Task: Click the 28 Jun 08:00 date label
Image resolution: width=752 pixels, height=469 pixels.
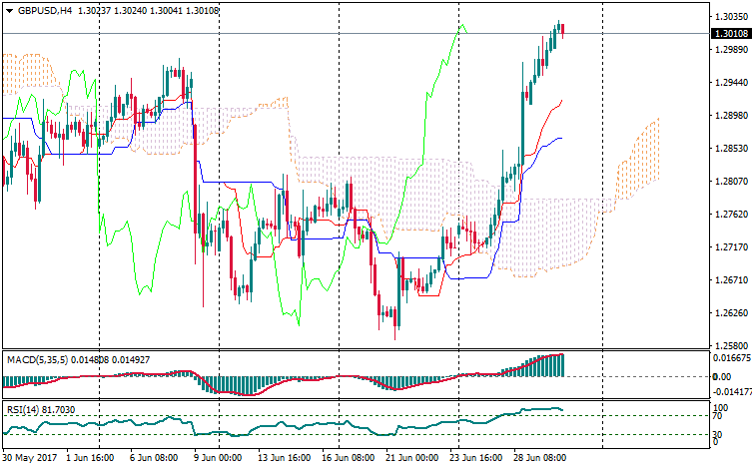Action: click(542, 459)
